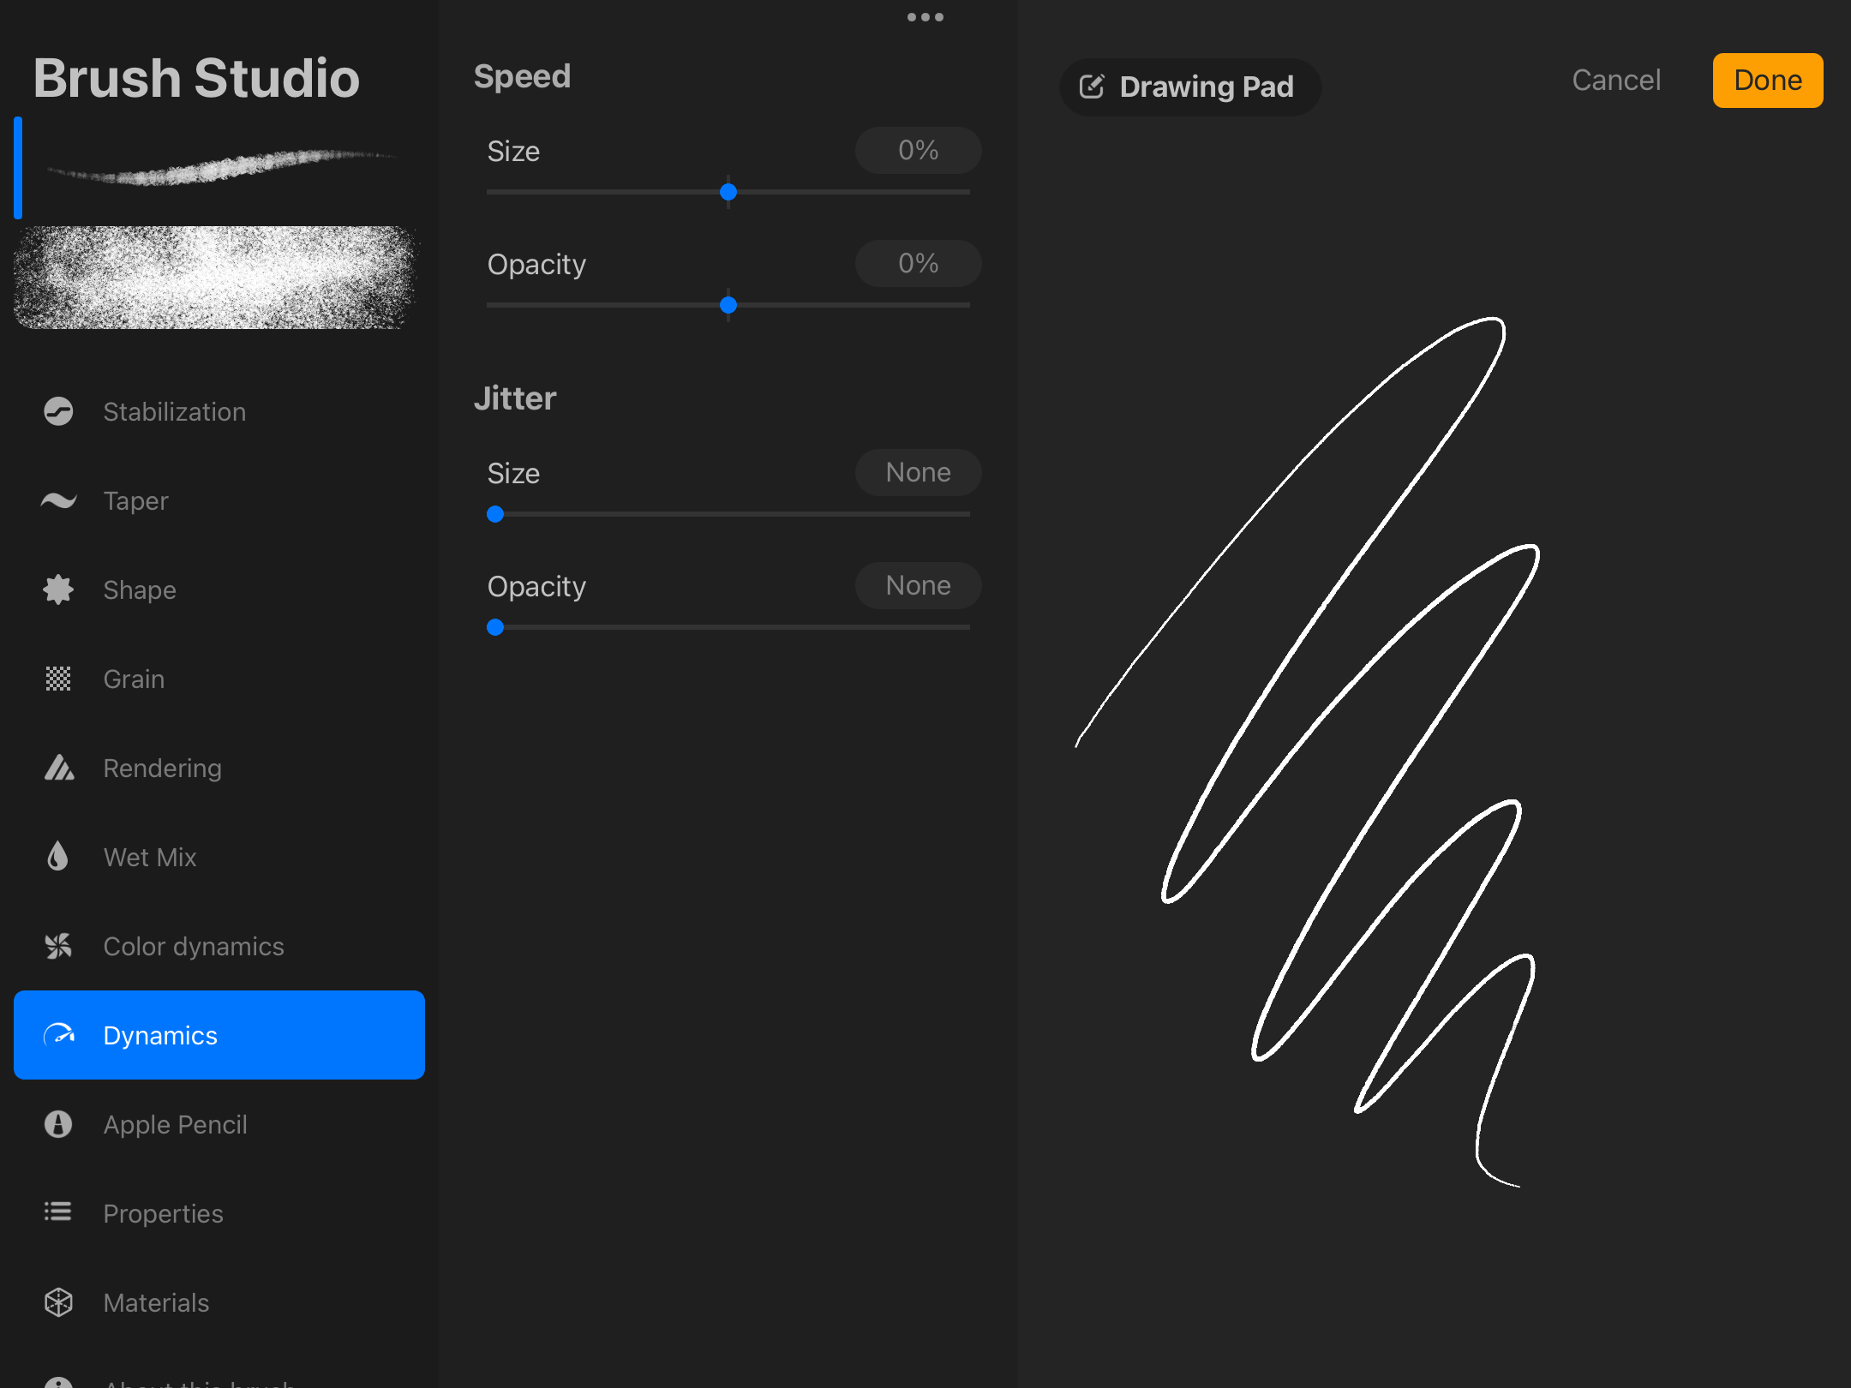Open the Drawing Pad settings
Screen dimensions: 1851x1388
pyautogui.click(x=1190, y=87)
